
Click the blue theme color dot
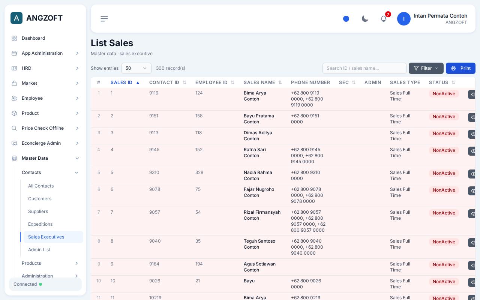pyautogui.click(x=346, y=19)
